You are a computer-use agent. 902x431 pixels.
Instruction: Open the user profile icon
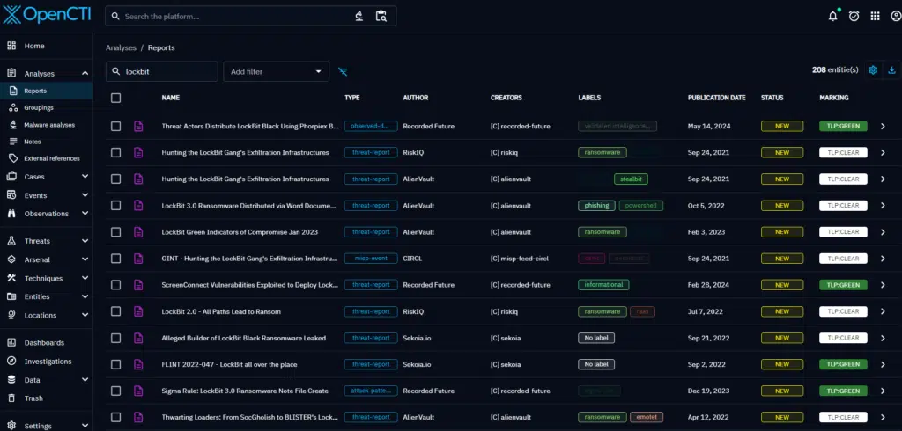click(x=896, y=16)
